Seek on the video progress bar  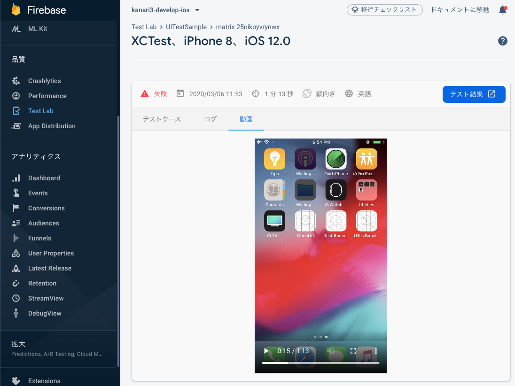320,363
